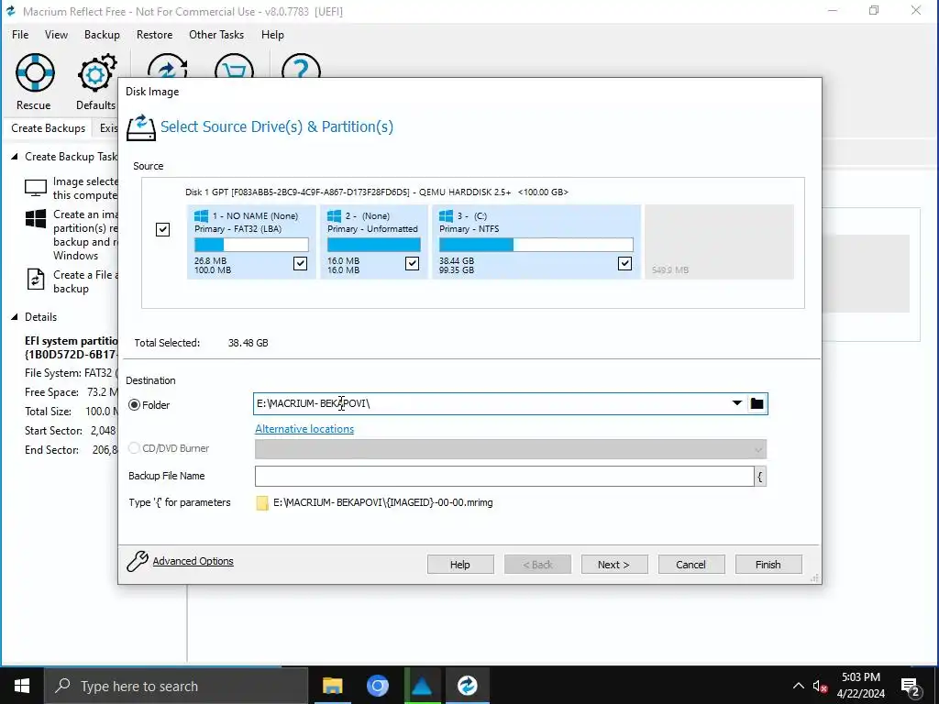Click the file backup document icon

pyautogui.click(x=36, y=280)
